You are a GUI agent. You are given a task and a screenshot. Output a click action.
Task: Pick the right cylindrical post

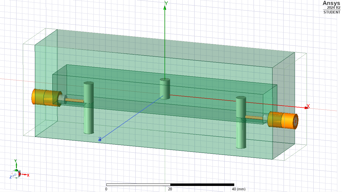[241, 122]
